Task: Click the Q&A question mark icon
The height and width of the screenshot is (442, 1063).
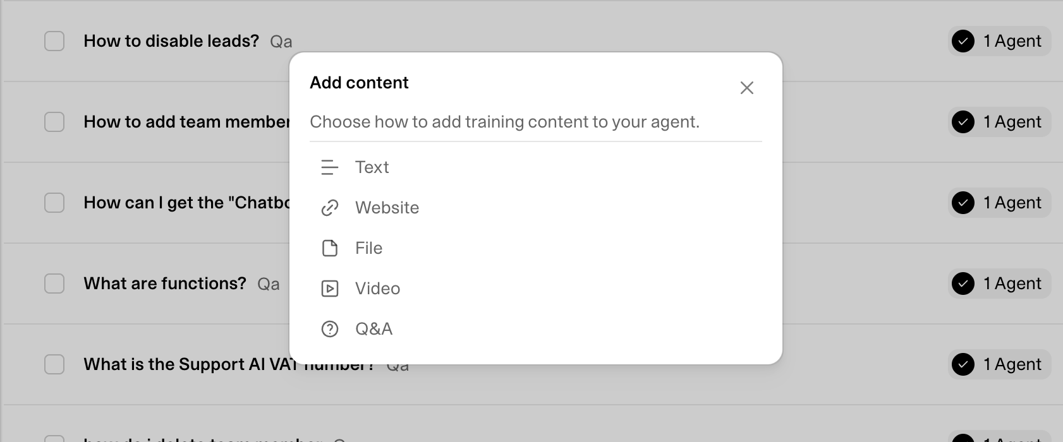Action: pos(330,329)
